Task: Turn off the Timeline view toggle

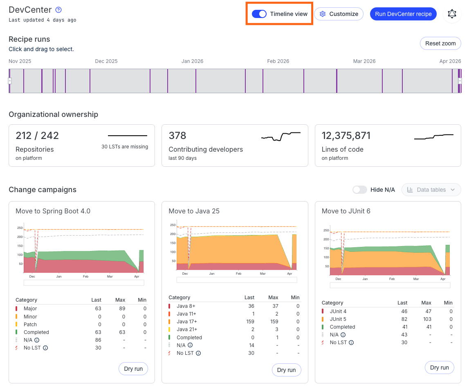Action: (x=259, y=14)
